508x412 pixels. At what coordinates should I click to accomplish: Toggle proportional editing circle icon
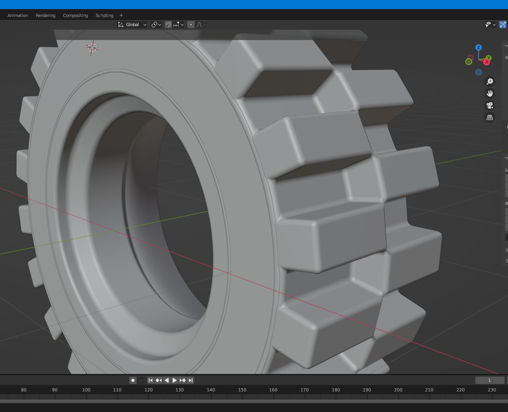191,25
